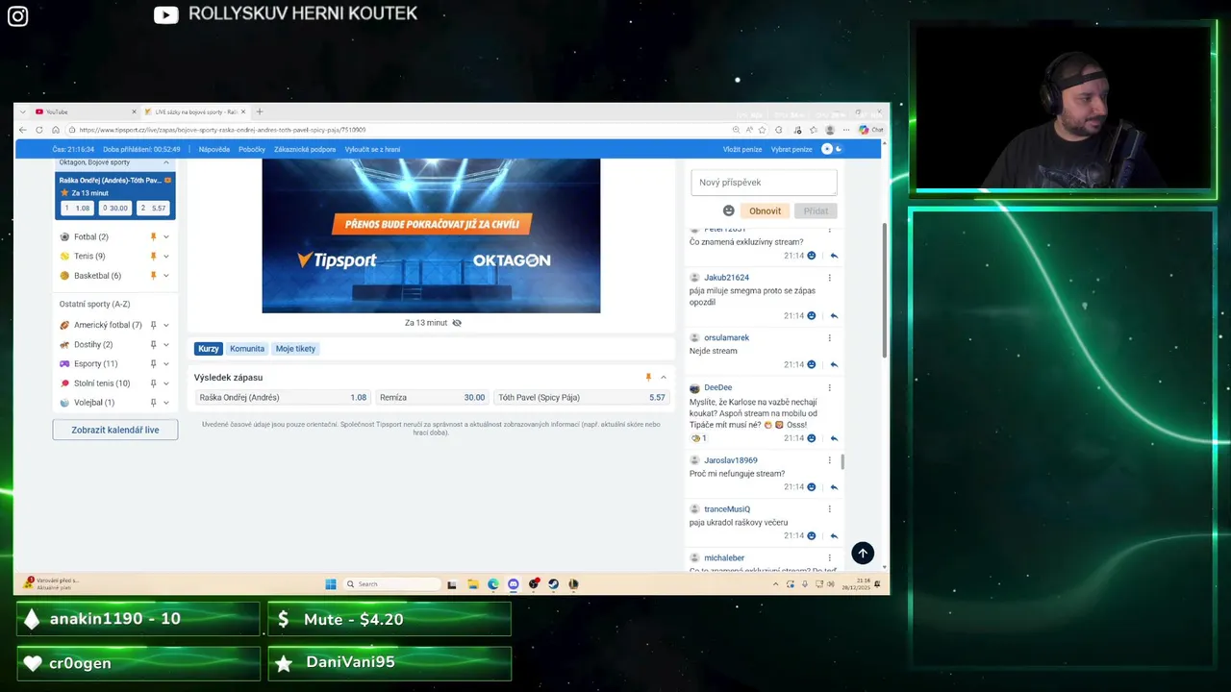This screenshot has height=692, width=1231.
Task: Open Pobočky in the top menu
Action: (252, 149)
